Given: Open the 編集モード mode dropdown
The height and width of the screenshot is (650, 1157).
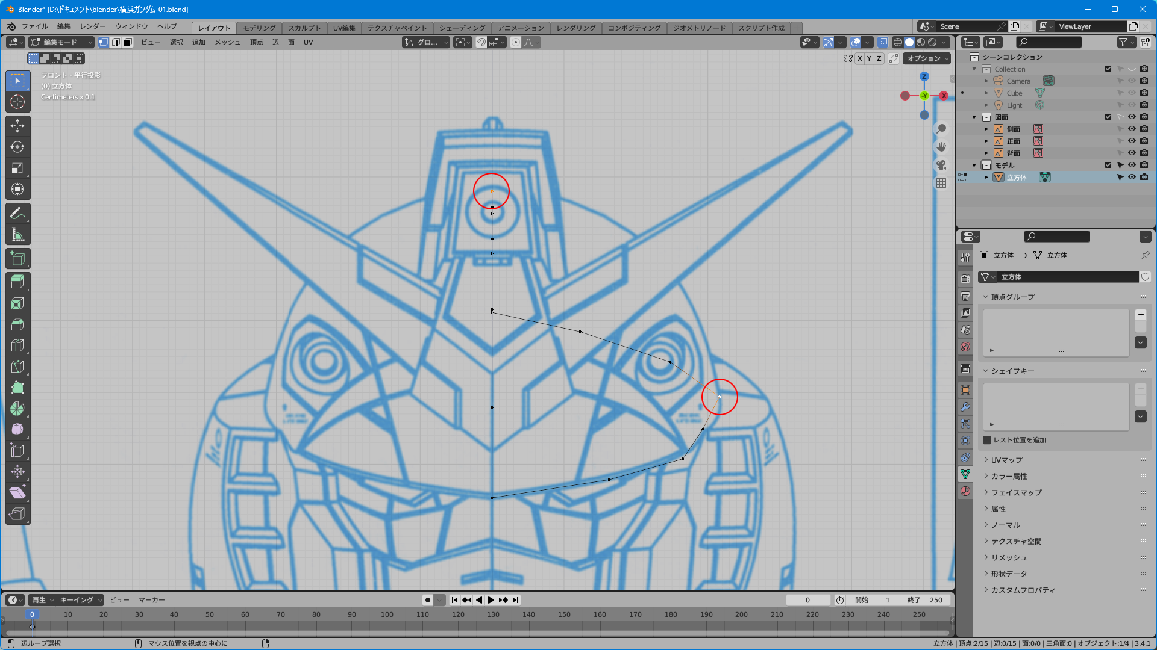Looking at the screenshot, I should [x=61, y=42].
